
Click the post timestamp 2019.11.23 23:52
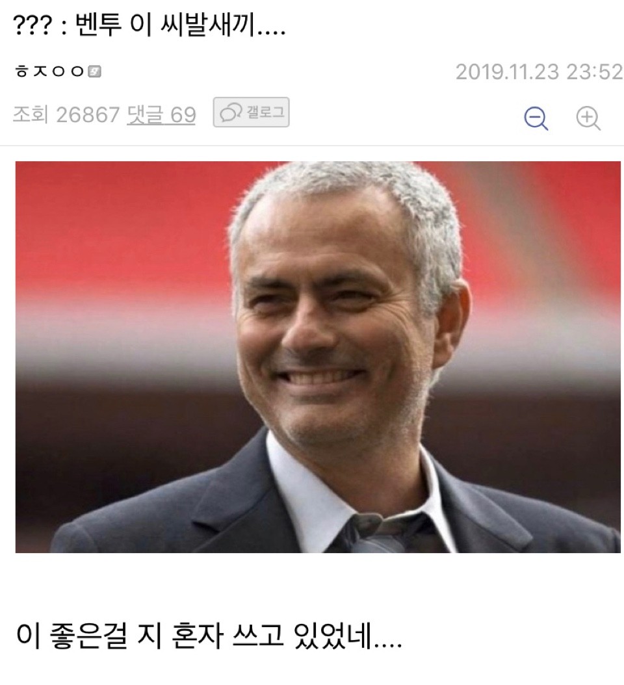pyautogui.click(x=539, y=71)
